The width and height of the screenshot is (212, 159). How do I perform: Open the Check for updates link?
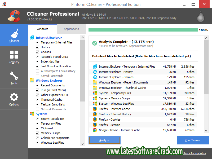click(194, 153)
